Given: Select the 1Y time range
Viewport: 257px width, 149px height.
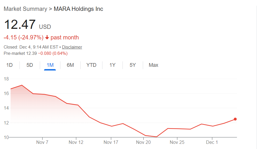Looking at the screenshot, I should (112, 65).
